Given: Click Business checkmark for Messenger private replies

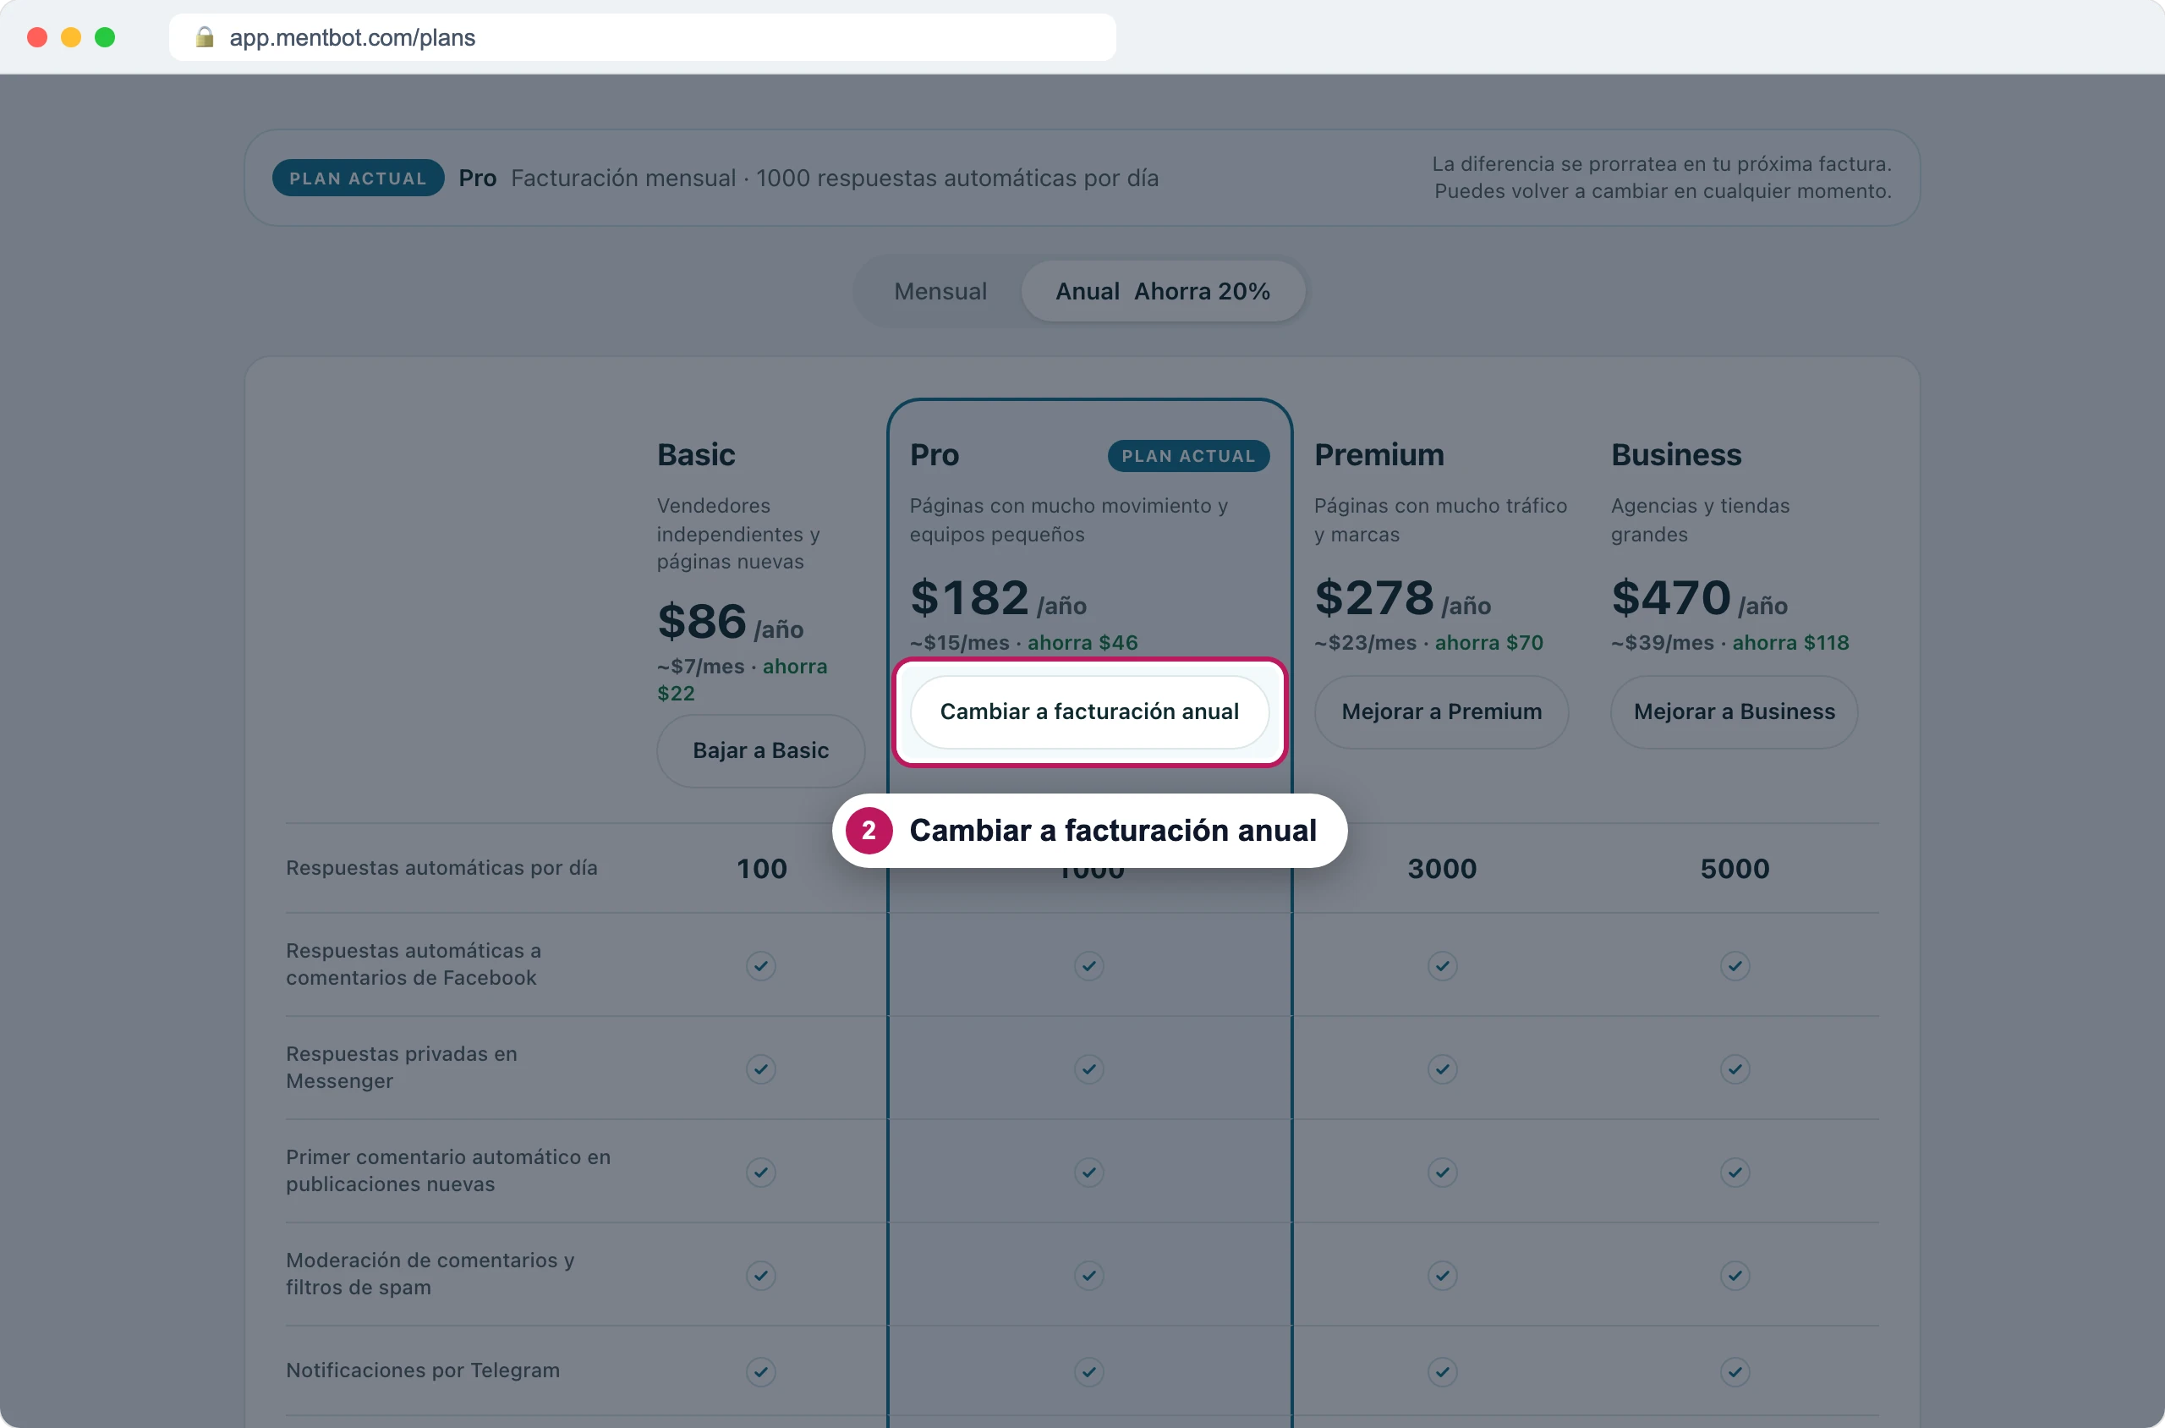Looking at the screenshot, I should tap(1735, 1068).
